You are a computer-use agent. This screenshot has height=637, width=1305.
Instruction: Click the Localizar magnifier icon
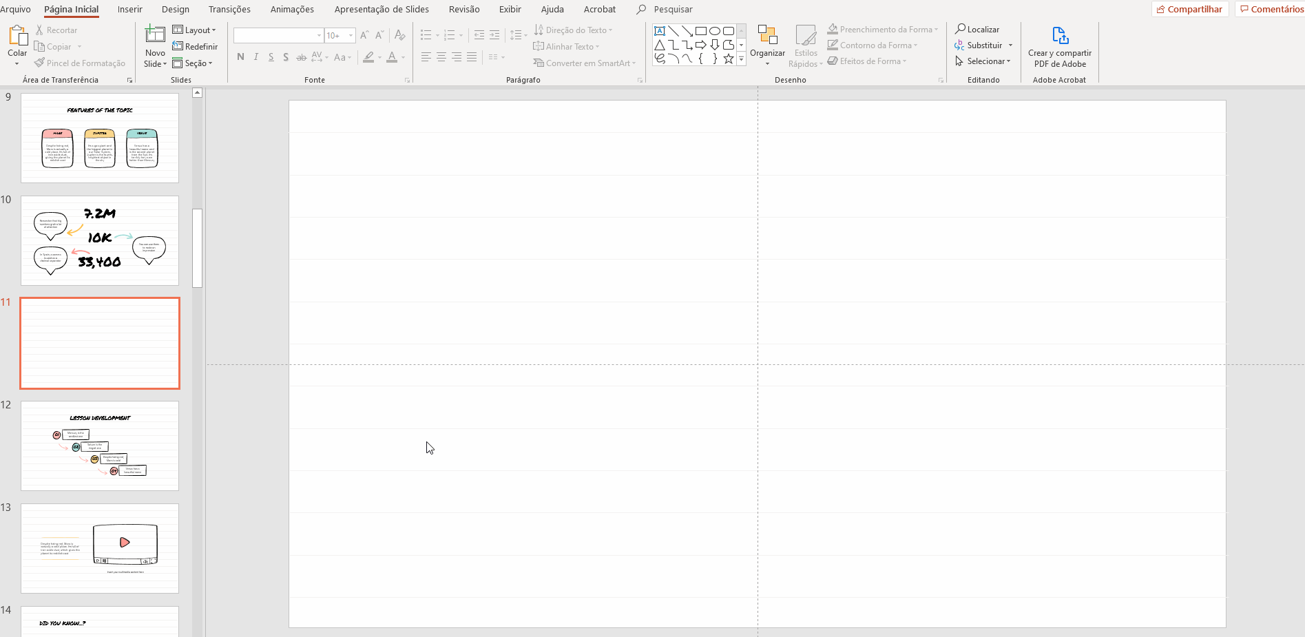click(960, 29)
